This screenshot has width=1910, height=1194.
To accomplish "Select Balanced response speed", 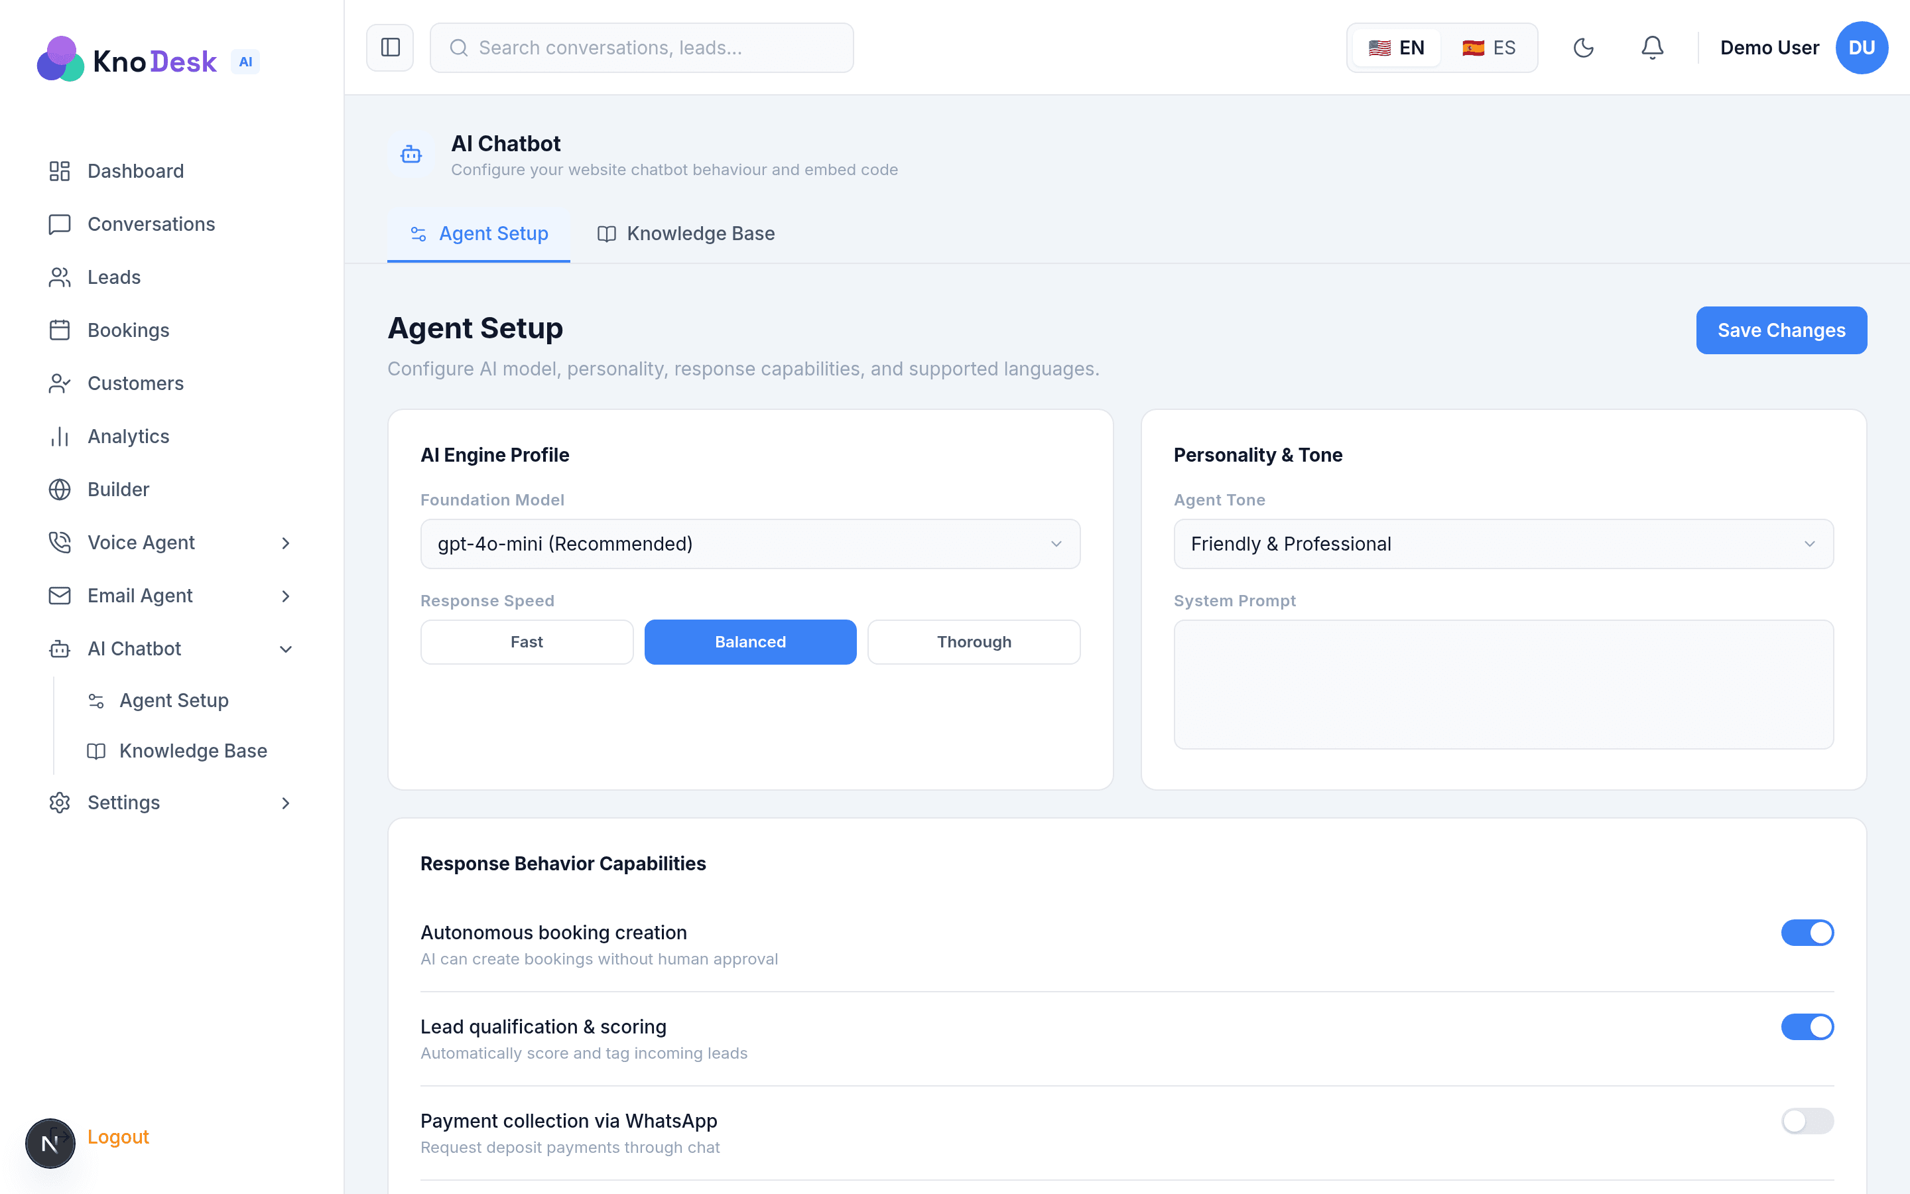I will 750,642.
